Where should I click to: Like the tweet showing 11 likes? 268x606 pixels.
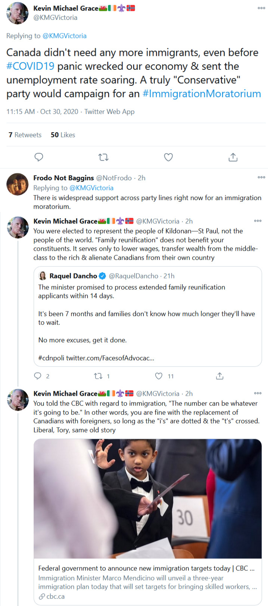(159, 376)
